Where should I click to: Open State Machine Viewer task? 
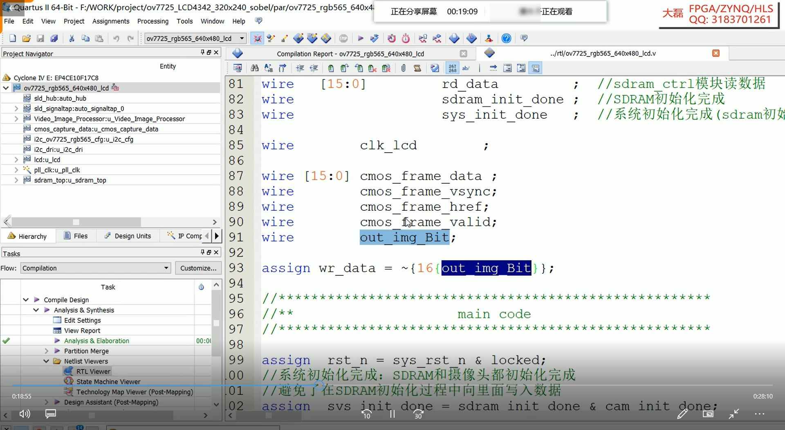pyautogui.click(x=108, y=382)
